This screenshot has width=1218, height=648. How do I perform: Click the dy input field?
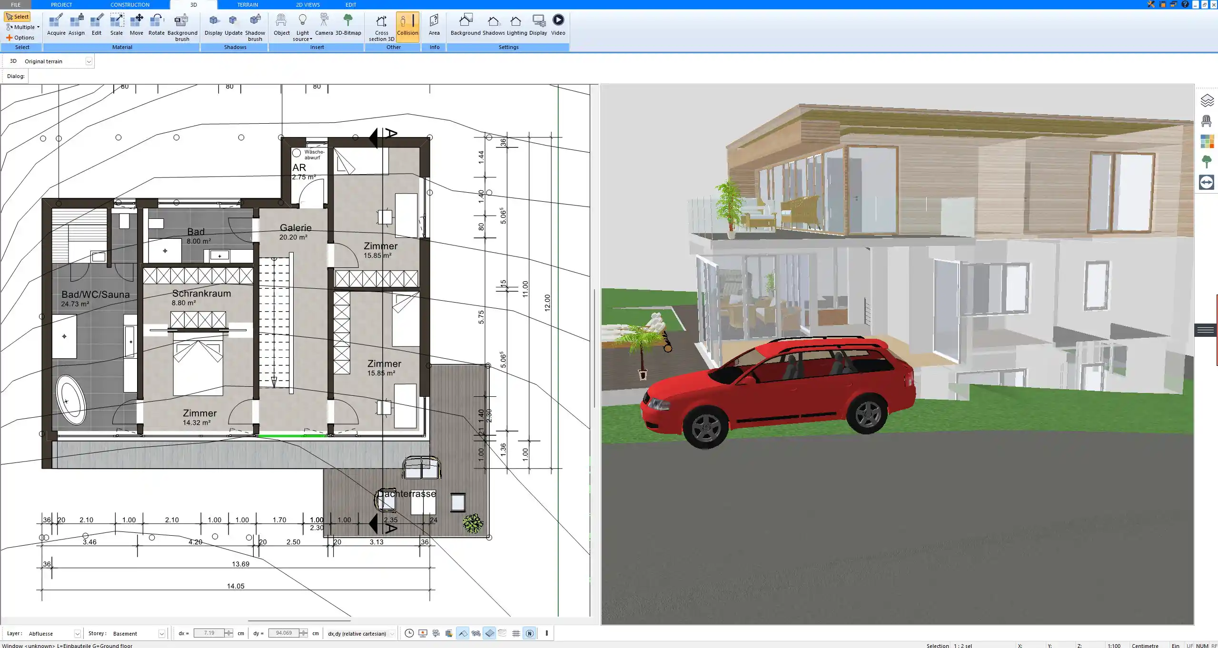(284, 633)
